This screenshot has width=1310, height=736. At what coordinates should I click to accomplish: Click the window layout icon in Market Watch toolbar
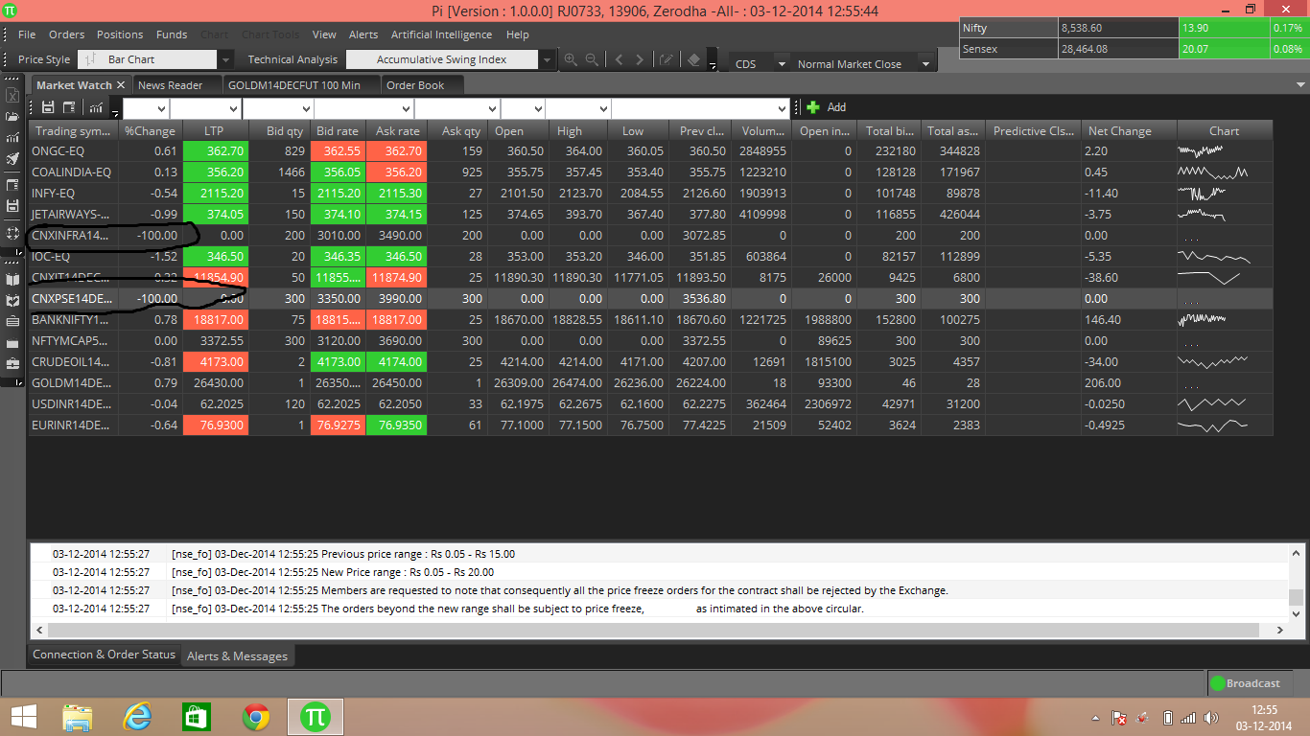[69, 107]
